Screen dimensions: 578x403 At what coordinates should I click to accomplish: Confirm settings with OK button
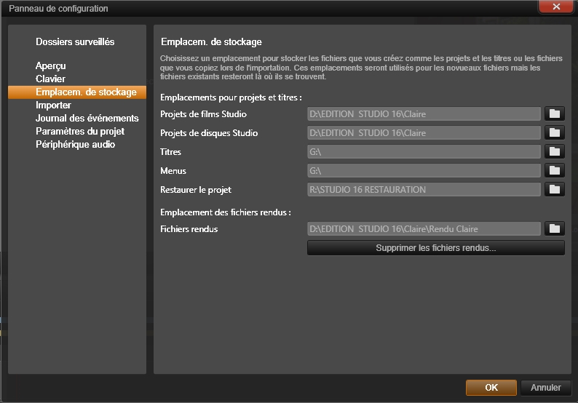(x=491, y=388)
